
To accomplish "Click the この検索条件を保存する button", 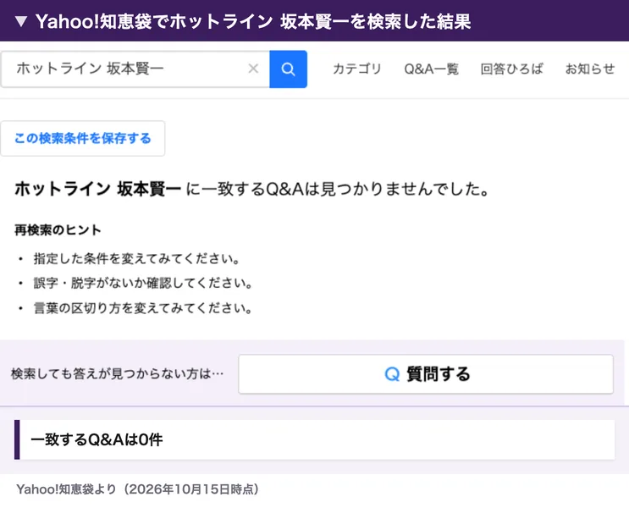I will click(x=83, y=139).
